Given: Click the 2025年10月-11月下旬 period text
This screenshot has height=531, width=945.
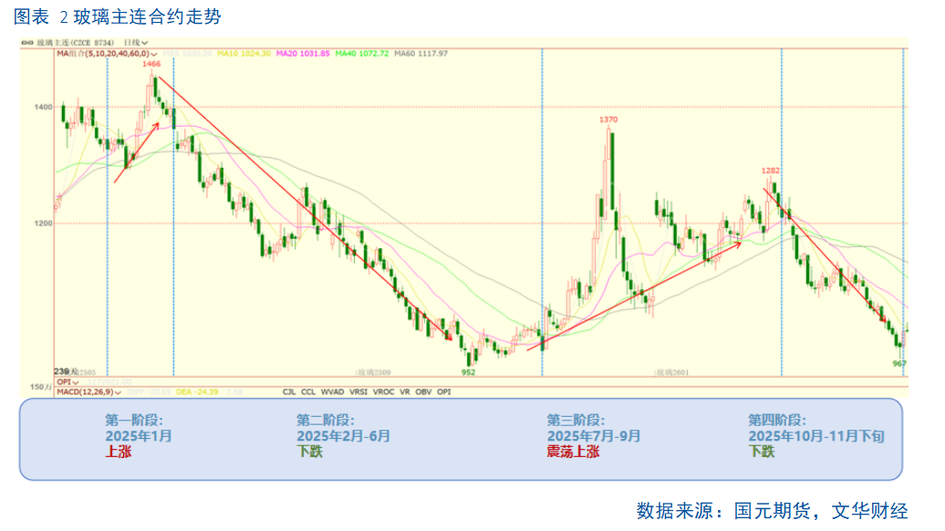Looking at the screenshot, I should [816, 436].
